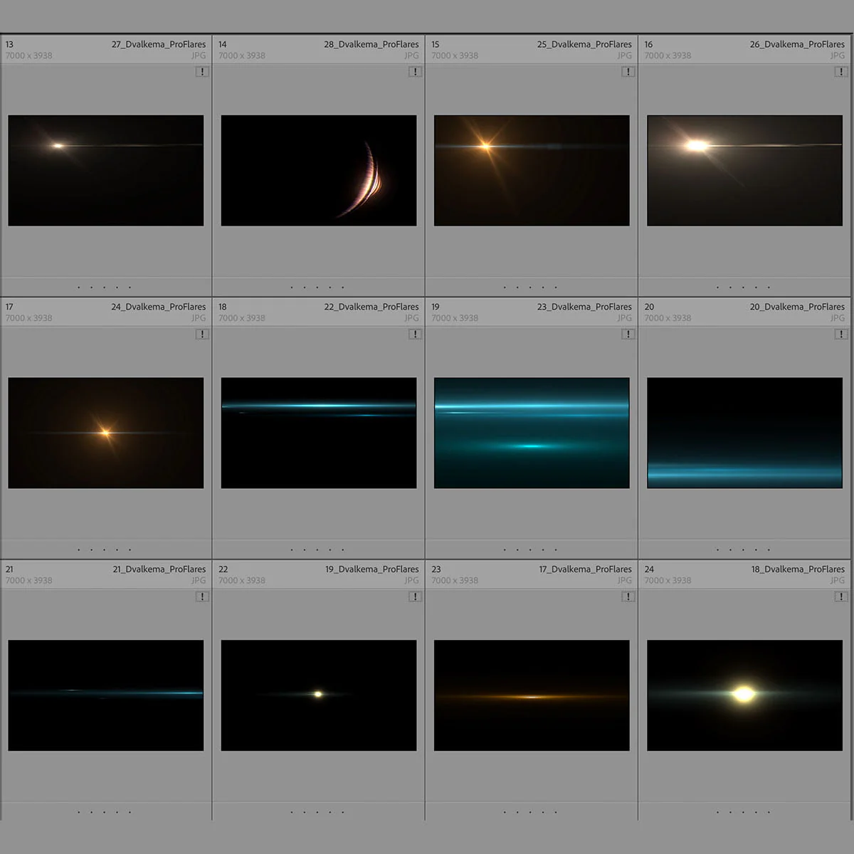Click the 26_Dvalkema_ProFlares filename label
Screen dimensions: 854x854
point(797,44)
